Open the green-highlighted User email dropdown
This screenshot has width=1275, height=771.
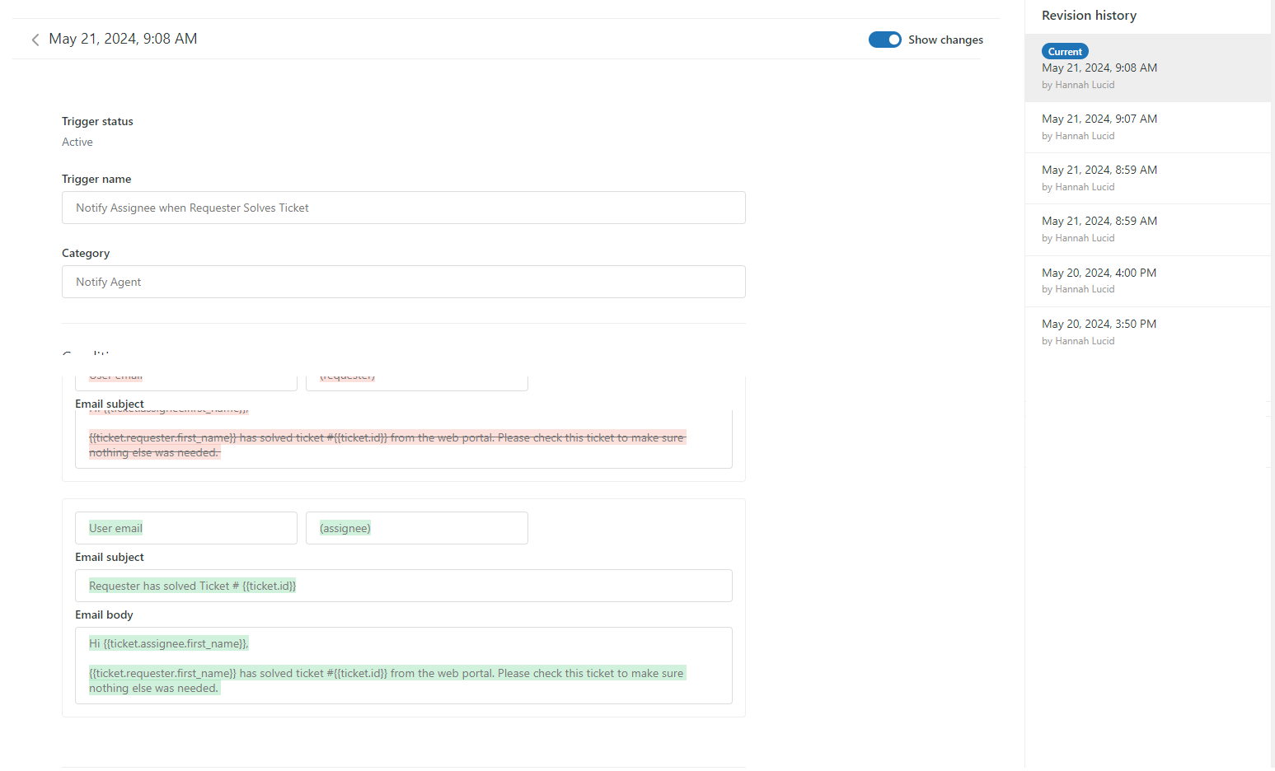(185, 528)
